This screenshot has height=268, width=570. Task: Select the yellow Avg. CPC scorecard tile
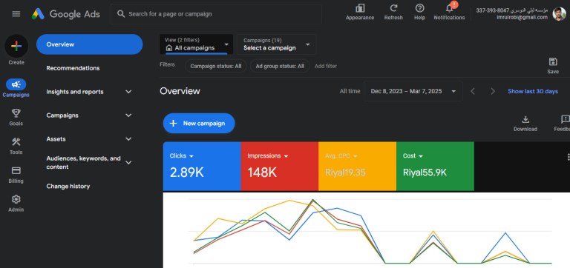click(357, 166)
